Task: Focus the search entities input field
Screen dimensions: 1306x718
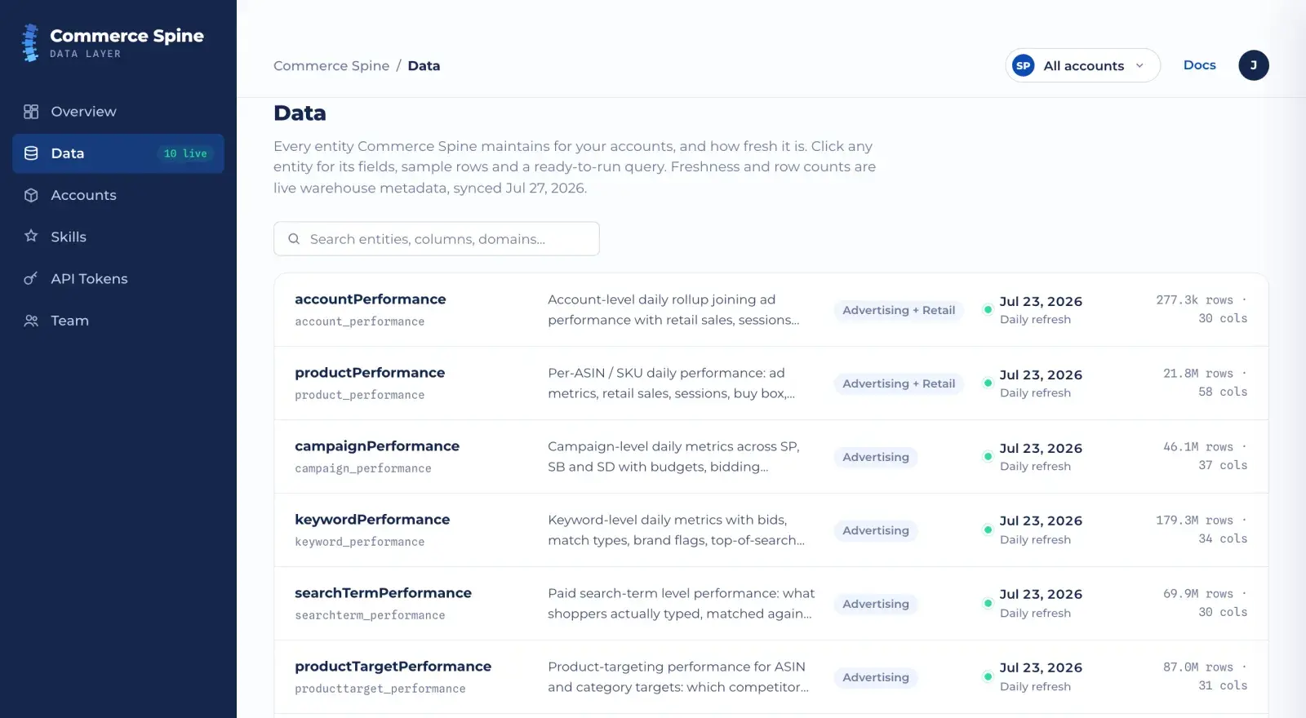Action: point(437,239)
